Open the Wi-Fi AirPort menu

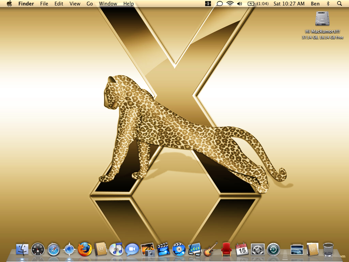click(230, 3)
